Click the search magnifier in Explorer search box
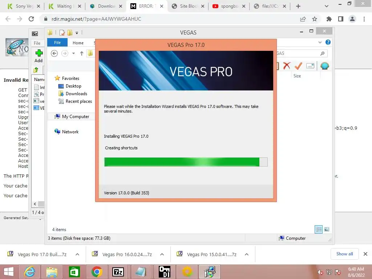Viewport: 372px width, 279px height. [x=322, y=53]
